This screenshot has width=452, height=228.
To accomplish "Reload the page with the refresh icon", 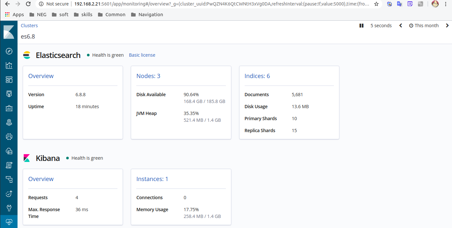I will coord(28,4).
